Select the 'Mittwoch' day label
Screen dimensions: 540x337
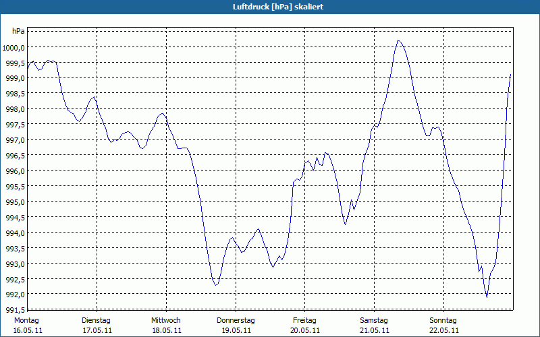pyautogui.click(x=166, y=321)
